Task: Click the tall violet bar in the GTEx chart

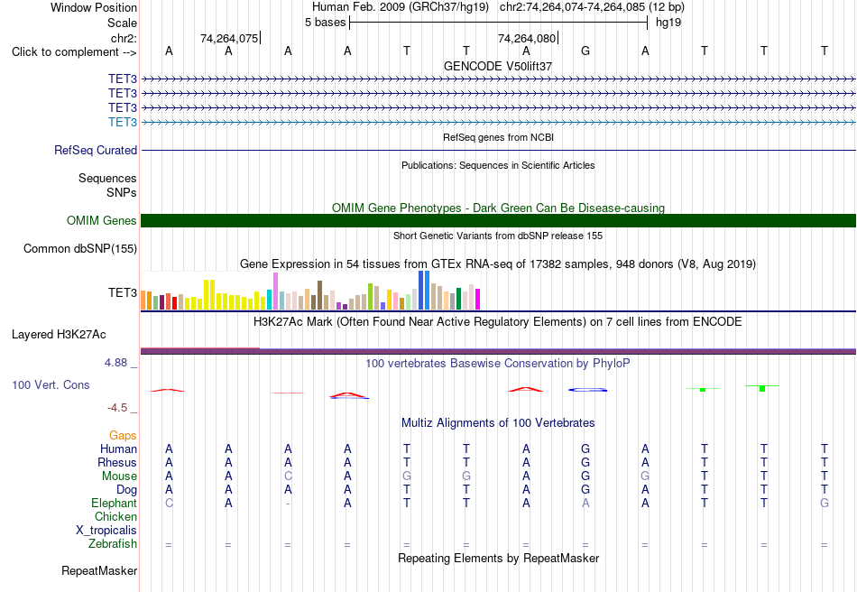Action: tap(275, 291)
